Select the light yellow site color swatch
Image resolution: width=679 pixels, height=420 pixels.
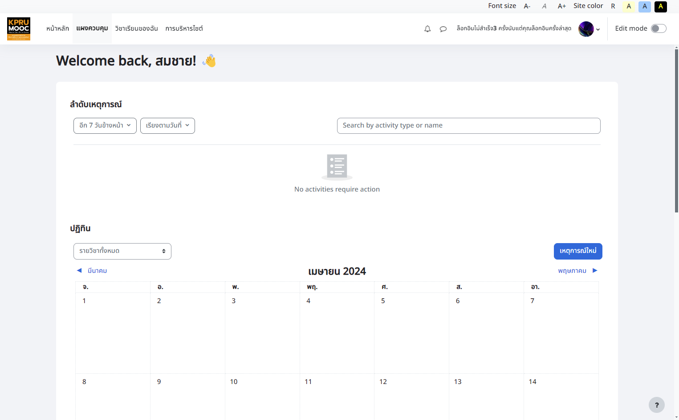tap(629, 6)
